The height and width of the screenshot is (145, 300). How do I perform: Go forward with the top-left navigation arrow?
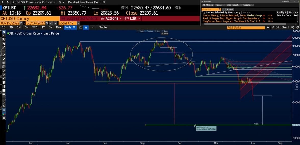click(8, 2)
